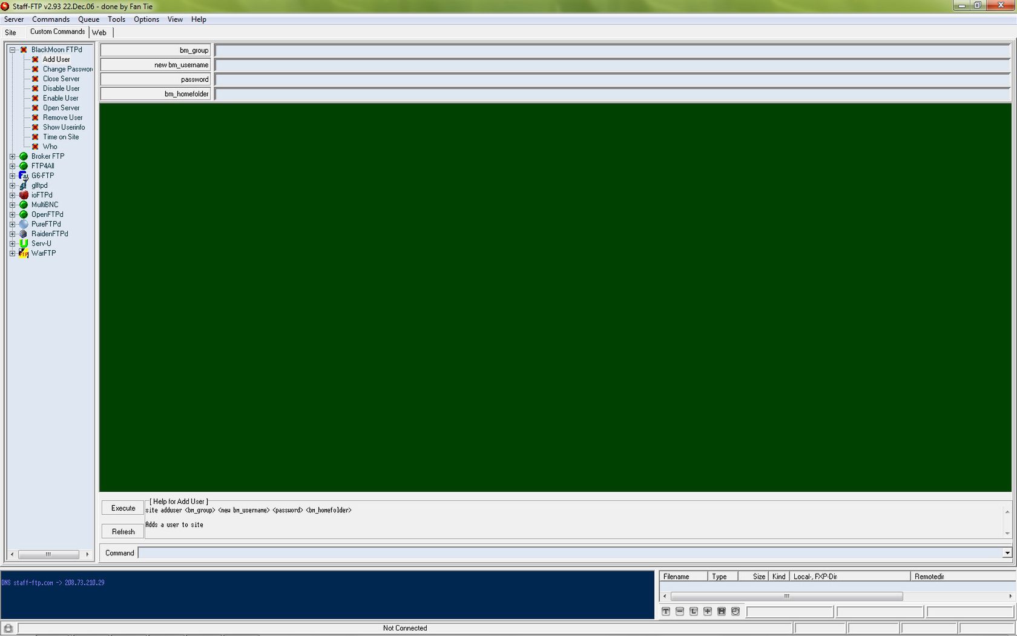
Task: Click the bm_group input field
Action: tap(613, 50)
